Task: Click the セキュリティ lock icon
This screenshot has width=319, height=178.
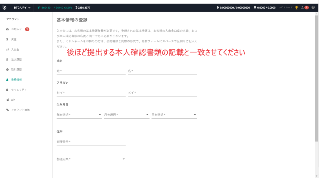Action: tap(7, 90)
